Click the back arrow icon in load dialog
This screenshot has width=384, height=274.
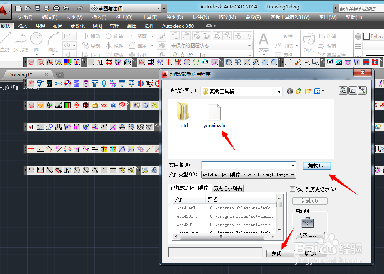click(x=290, y=91)
